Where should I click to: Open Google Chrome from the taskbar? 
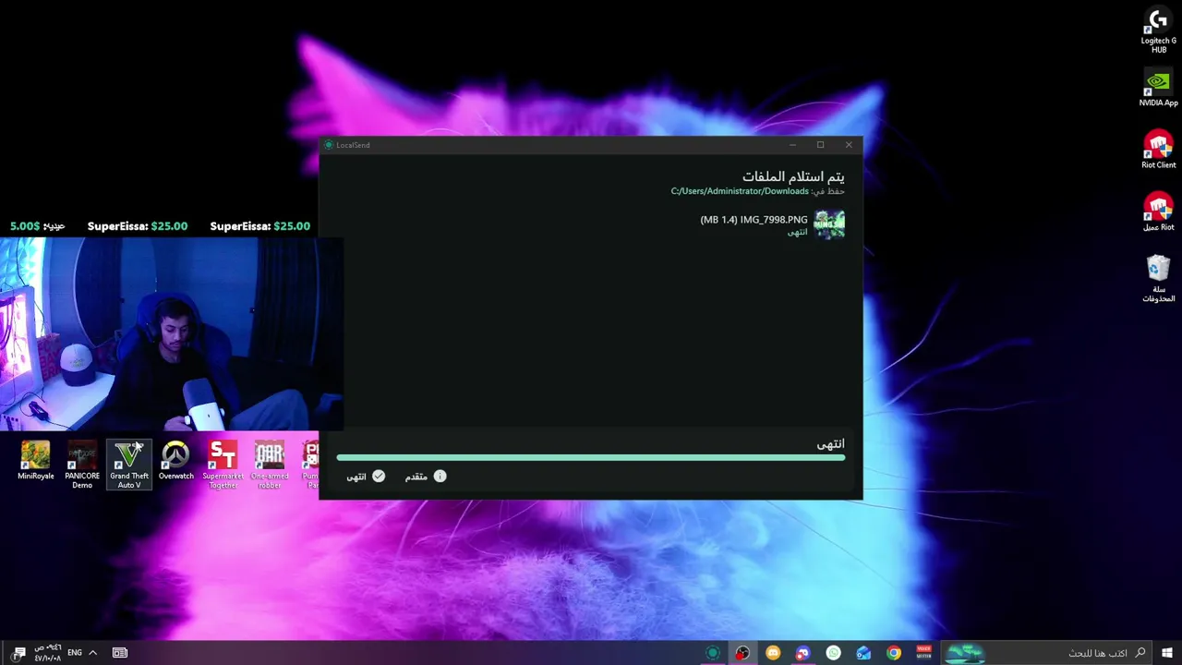coord(894,653)
